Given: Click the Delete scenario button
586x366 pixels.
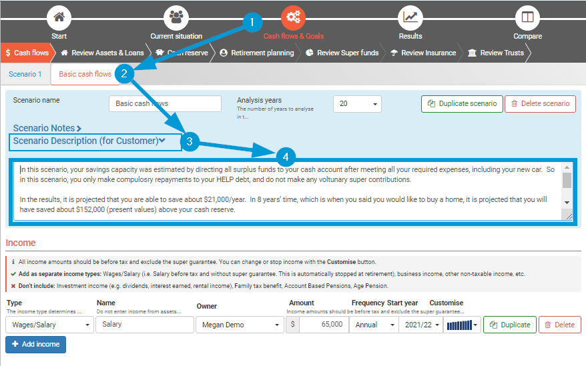Looking at the screenshot, I should pyautogui.click(x=540, y=104).
